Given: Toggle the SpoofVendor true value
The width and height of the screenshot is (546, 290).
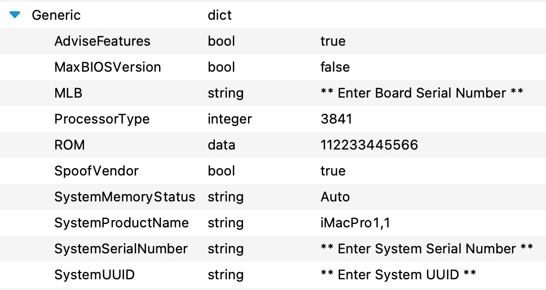Looking at the screenshot, I should [x=333, y=171].
